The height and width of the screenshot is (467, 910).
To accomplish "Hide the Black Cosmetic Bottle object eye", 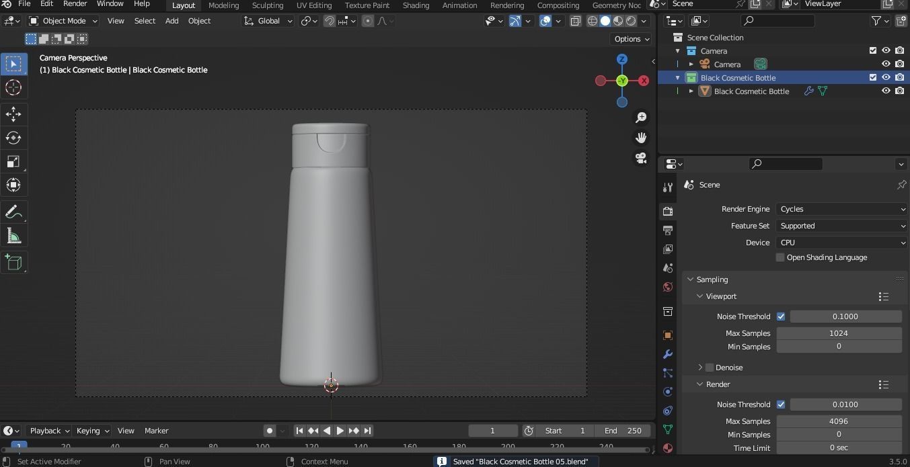I will (886, 91).
